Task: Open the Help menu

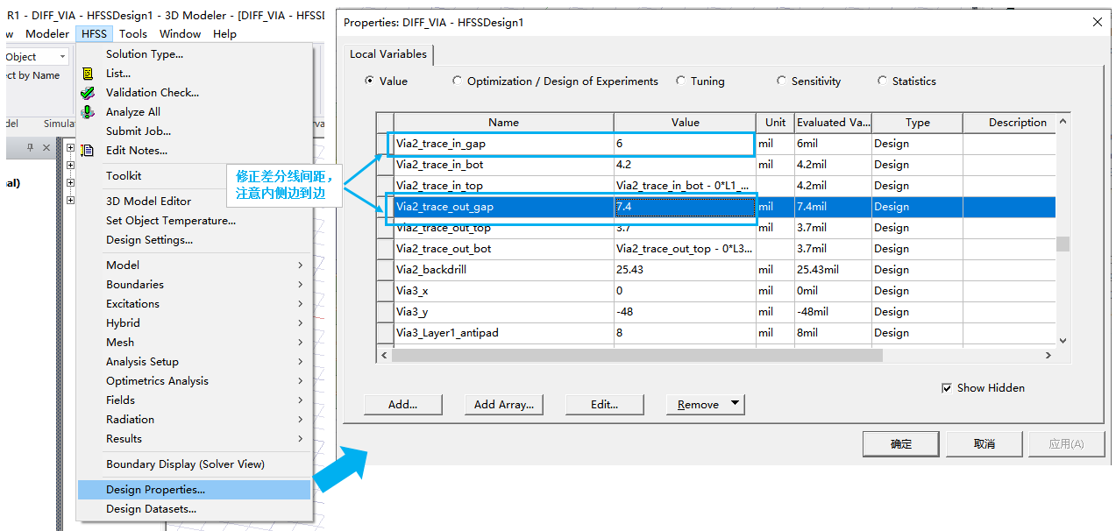Action: (224, 34)
